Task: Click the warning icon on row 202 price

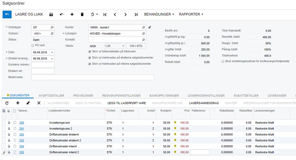Action: click(175, 134)
